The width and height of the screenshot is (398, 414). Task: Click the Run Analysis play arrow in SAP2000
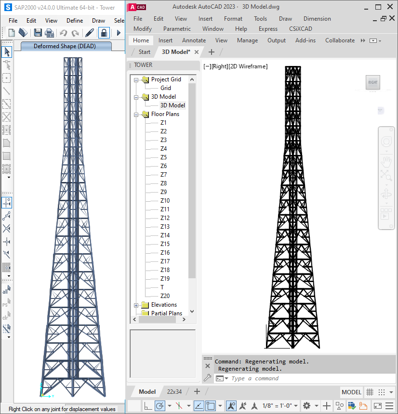119,33
